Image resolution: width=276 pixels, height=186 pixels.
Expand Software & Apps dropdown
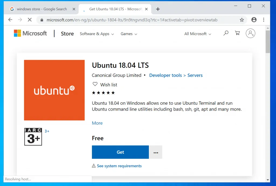coord(97,34)
